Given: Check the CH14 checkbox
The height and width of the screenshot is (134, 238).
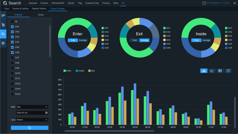Looking at the screenshot, I should pyautogui.click(x=12, y=94).
